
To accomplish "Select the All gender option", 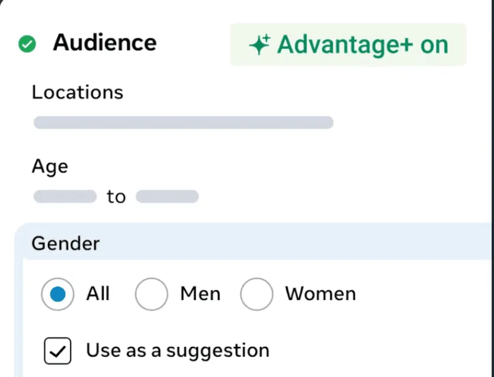I will click(57, 294).
